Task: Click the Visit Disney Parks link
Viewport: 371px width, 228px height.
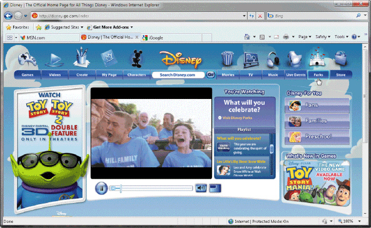Action: click(x=237, y=118)
